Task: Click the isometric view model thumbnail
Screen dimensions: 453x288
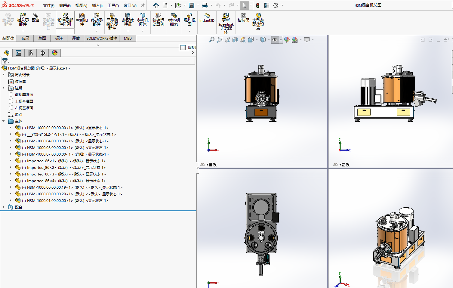Action: (399, 238)
